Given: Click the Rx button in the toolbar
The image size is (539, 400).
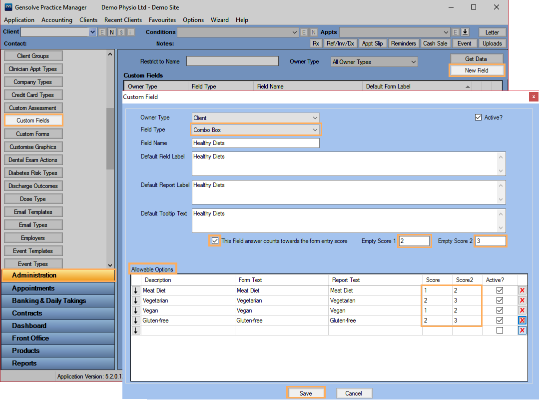Looking at the screenshot, I should (316, 43).
